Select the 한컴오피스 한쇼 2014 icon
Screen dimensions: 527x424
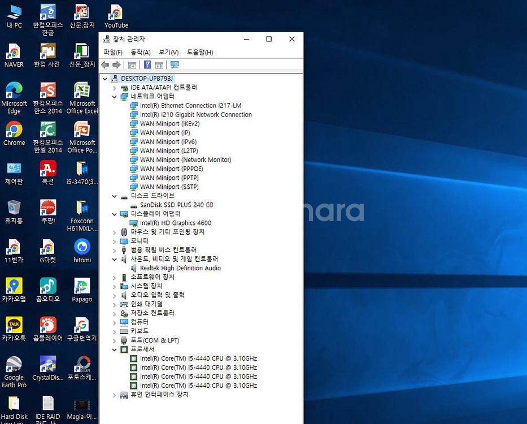[x=47, y=98]
